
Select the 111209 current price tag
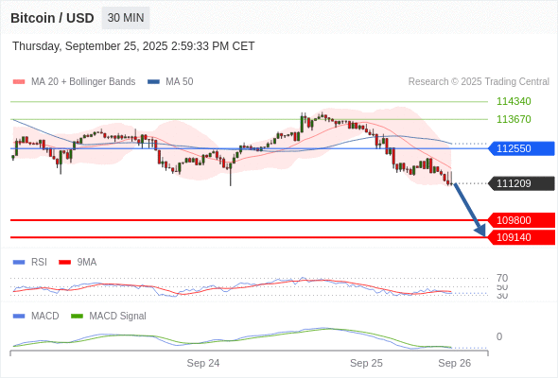[521, 183]
